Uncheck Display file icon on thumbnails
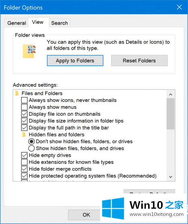This screenshot has width=188, height=224. point(24,114)
